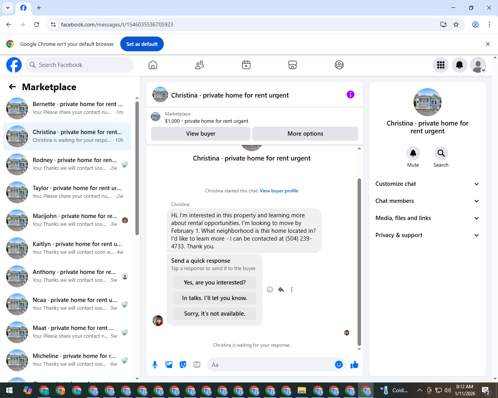Open Taylor private home conversation
The width and height of the screenshot is (498, 398).
[x=67, y=192]
